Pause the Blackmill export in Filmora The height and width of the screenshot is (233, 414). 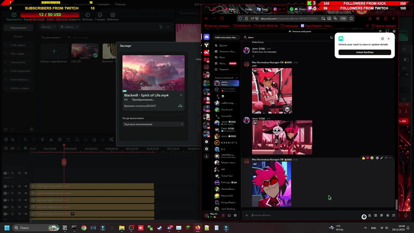point(181,95)
